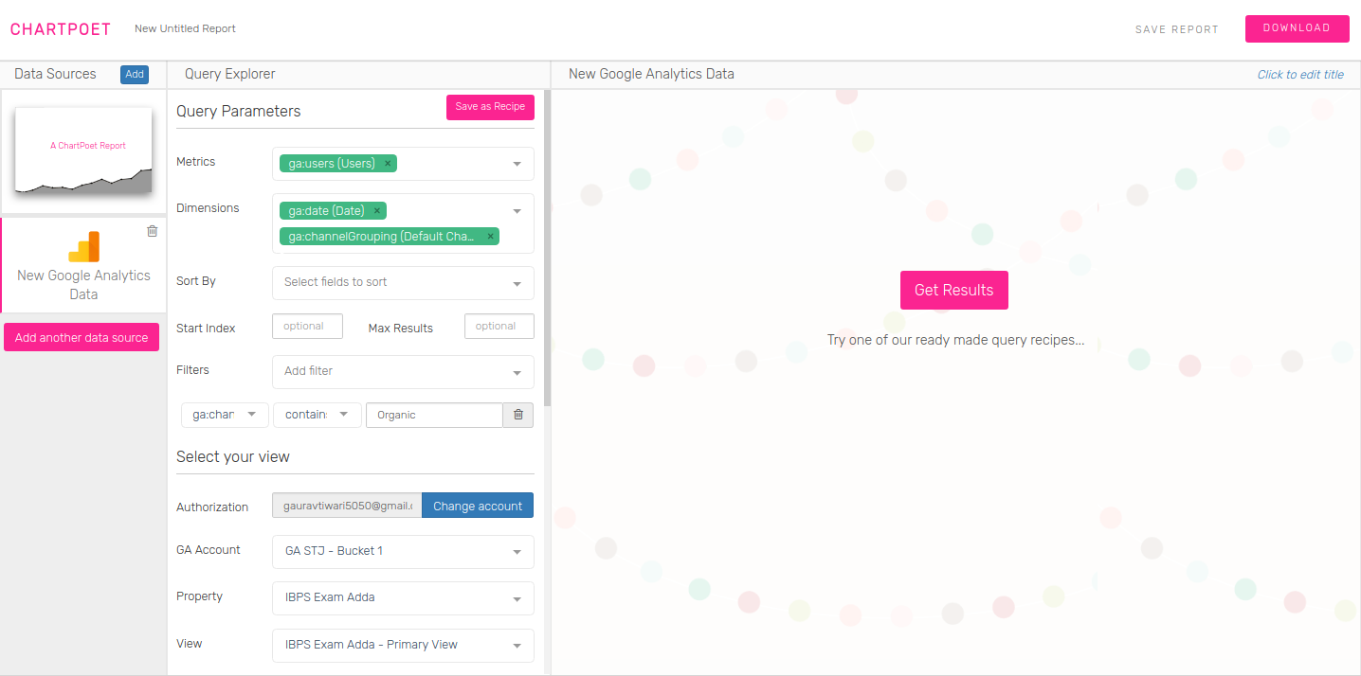The image size is (1361, 676).
Task: Focus the Start Index input field
Action: point(307,326)
